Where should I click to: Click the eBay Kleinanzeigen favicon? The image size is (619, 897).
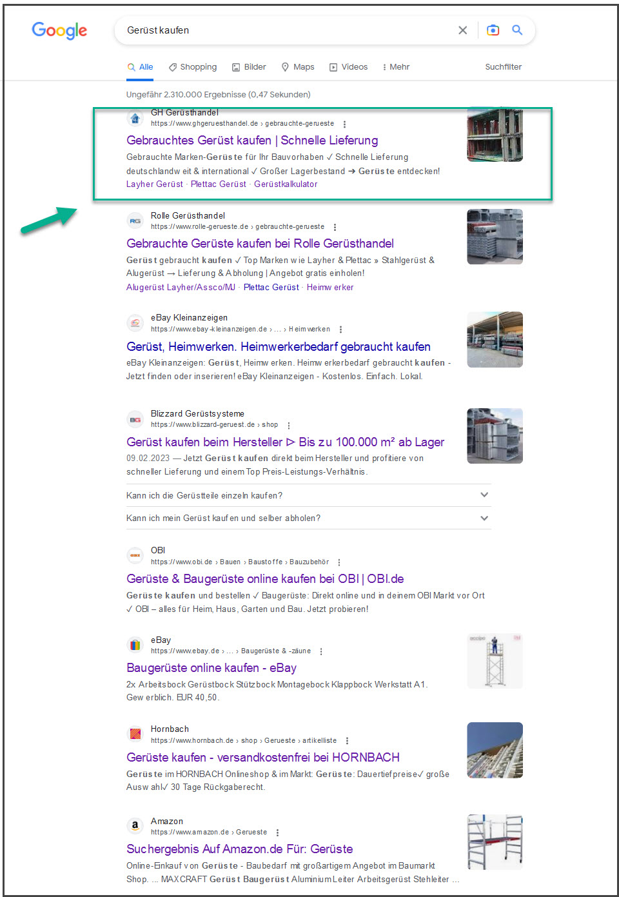(x=135, y=323)
